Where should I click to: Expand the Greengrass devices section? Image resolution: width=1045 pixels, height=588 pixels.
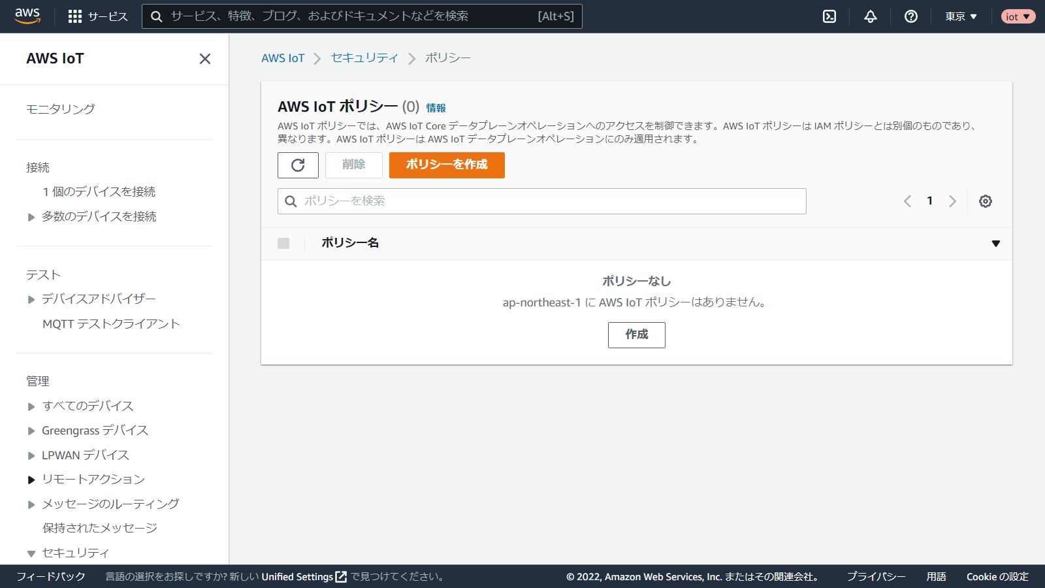click(x=31, y=431)
